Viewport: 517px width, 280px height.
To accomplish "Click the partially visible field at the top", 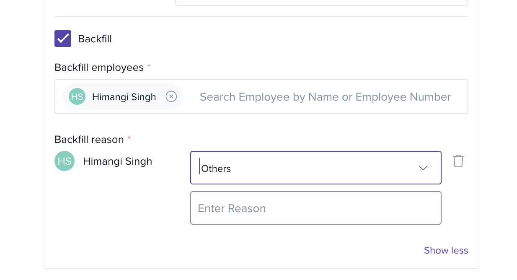I will [321, 3].
